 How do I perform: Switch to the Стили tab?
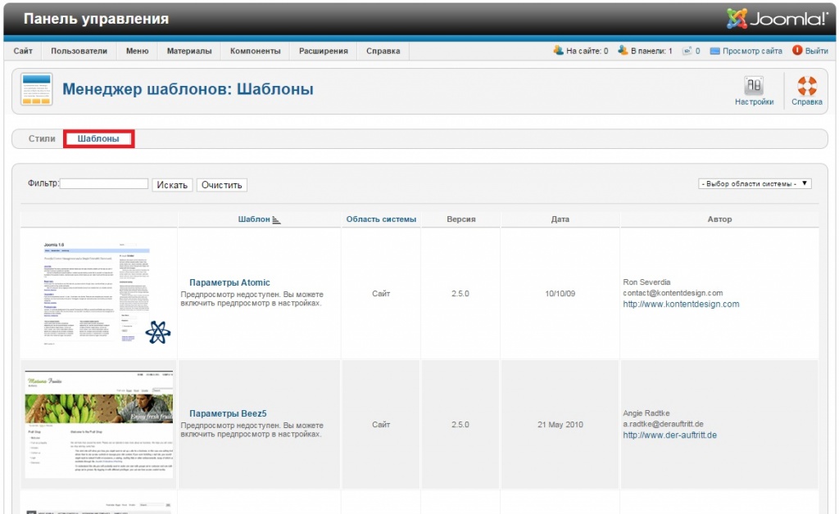pos(42,139)
